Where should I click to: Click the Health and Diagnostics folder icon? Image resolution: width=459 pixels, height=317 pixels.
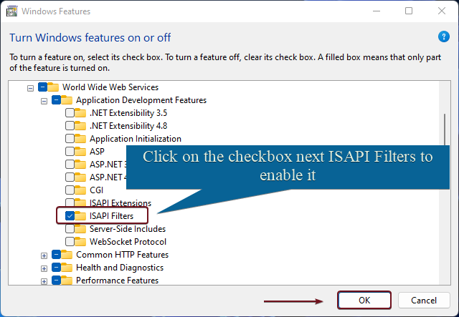(67, 268)
